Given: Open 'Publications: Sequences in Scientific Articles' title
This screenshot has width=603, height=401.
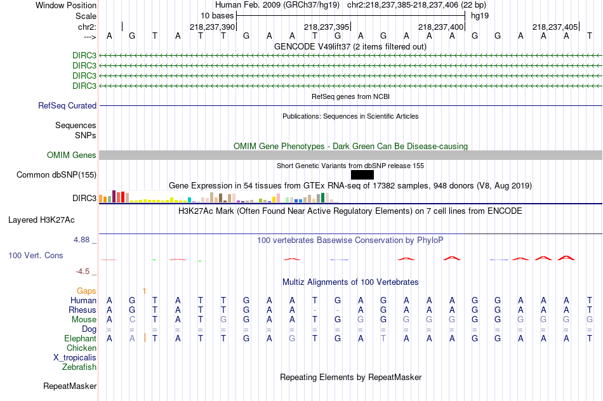Looking at the screenshot, I should point(350,116).
